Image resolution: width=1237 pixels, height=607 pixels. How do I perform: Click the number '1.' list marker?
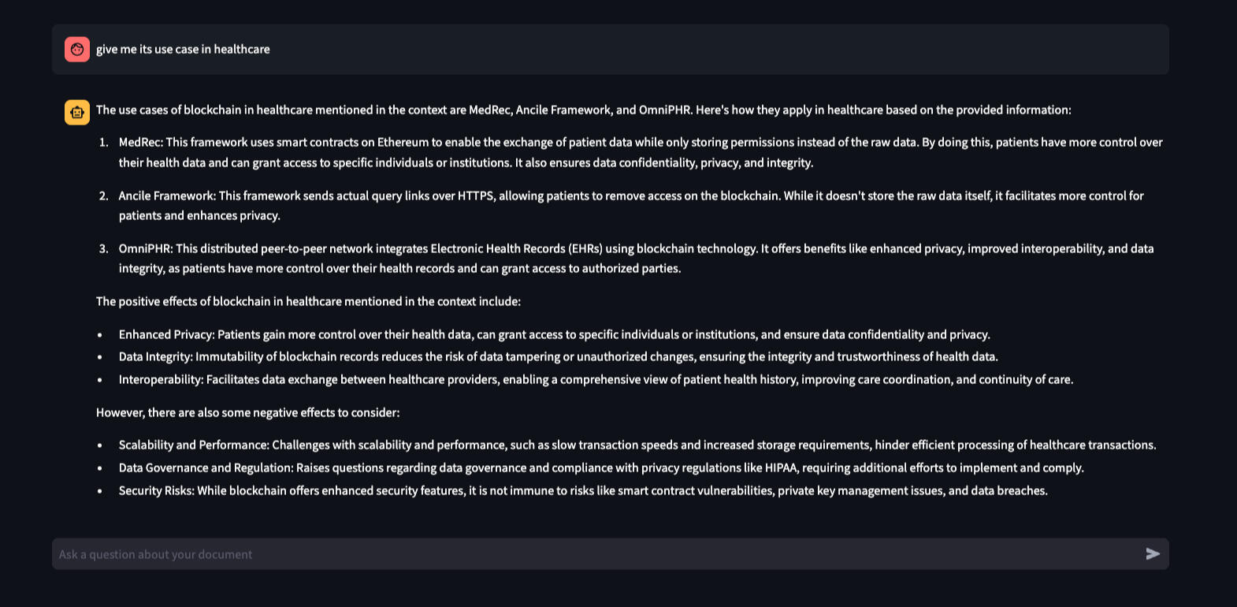tap(104, 143)
